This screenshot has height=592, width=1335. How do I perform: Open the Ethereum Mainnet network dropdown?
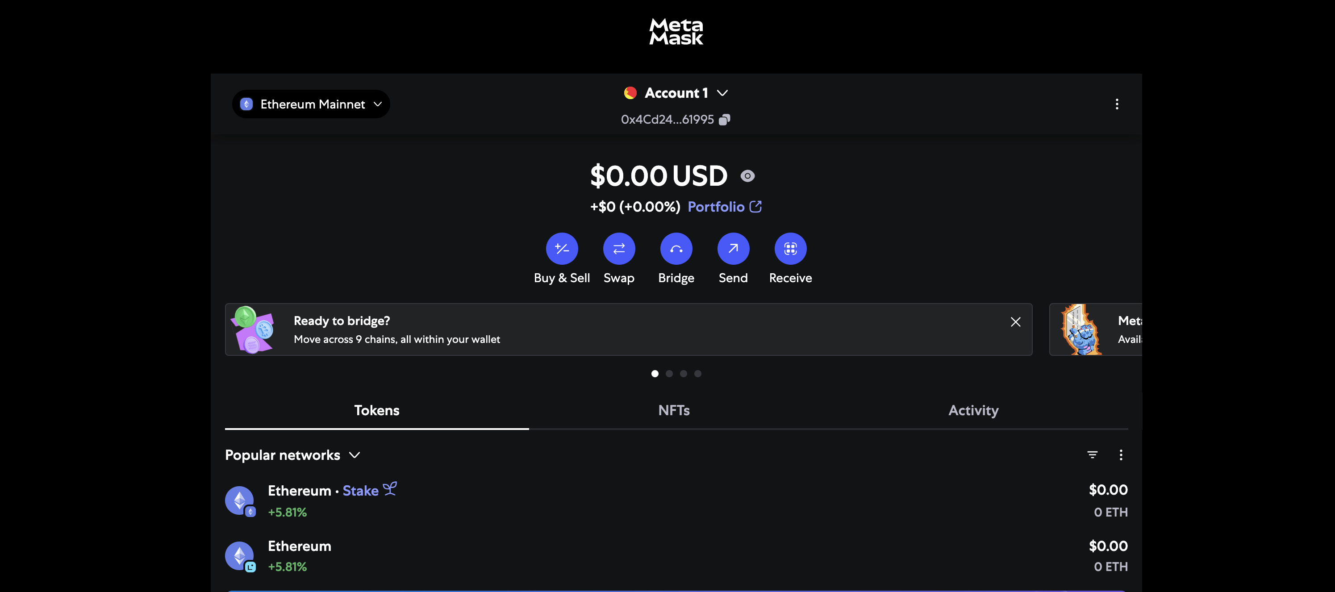(311, 104)
